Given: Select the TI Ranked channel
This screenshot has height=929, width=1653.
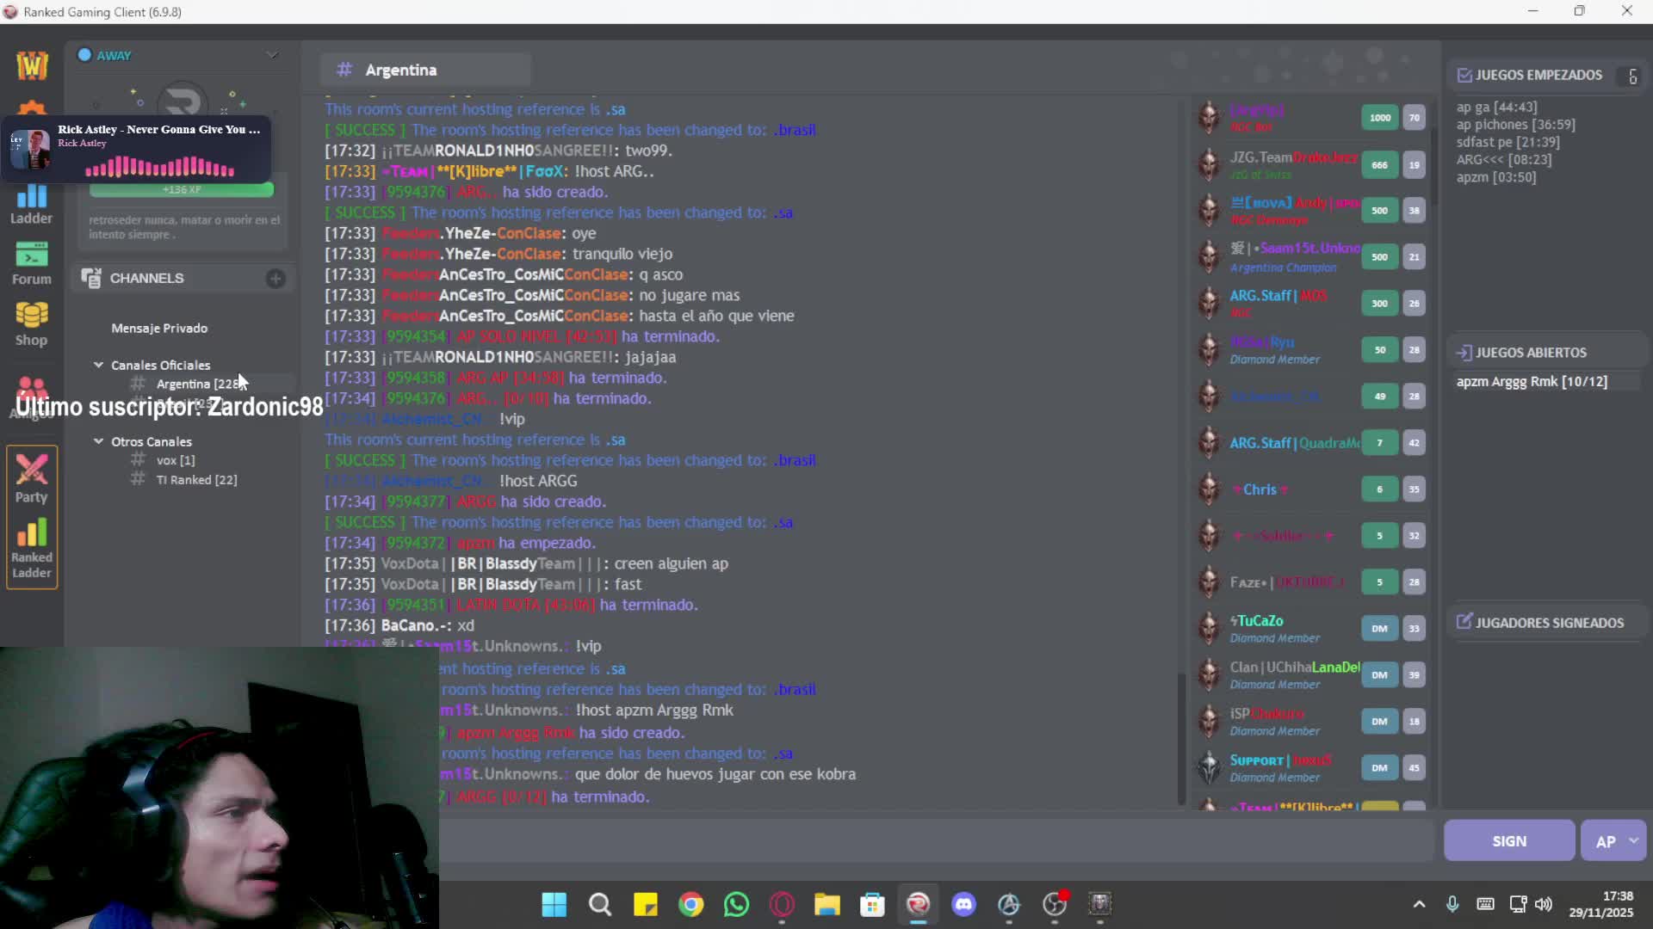Looking at the screenshot, I should point(196,480).
